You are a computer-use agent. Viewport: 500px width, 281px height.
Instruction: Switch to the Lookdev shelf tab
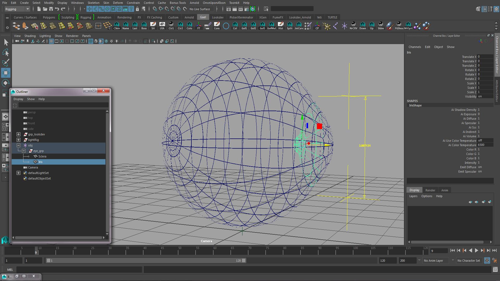pos(218,17)
